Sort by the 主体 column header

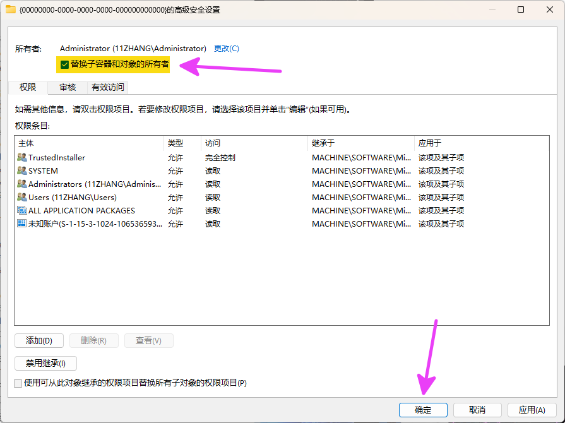tap(90, 143)
